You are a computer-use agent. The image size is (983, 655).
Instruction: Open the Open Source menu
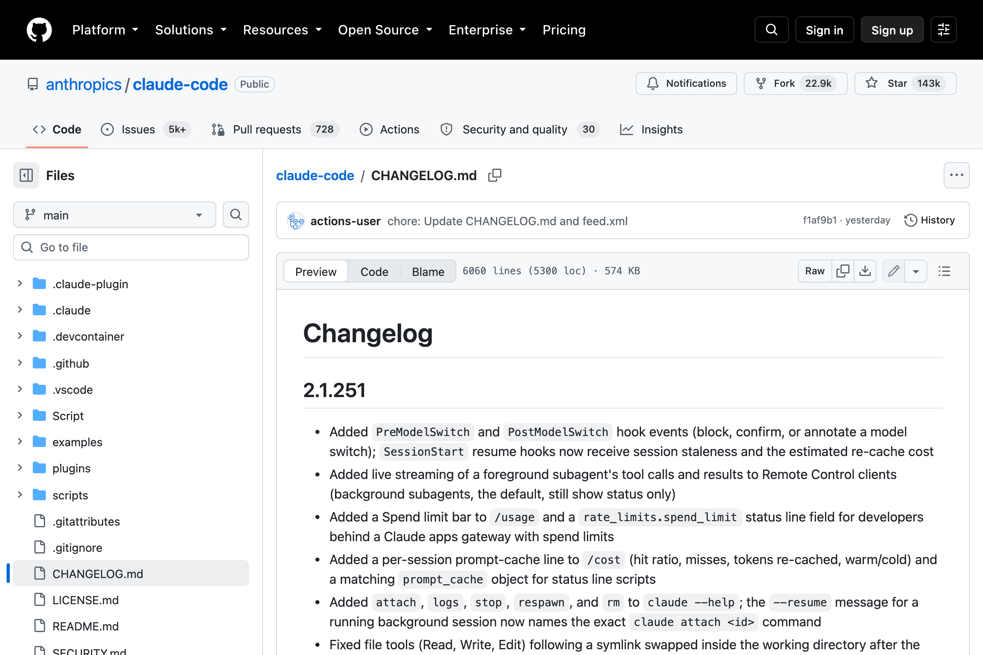pos(385,29)
